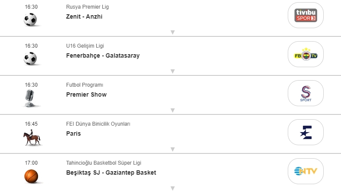Select the Premier Show program title
Viewport: 341px width, 192px height.
(86, 94)
